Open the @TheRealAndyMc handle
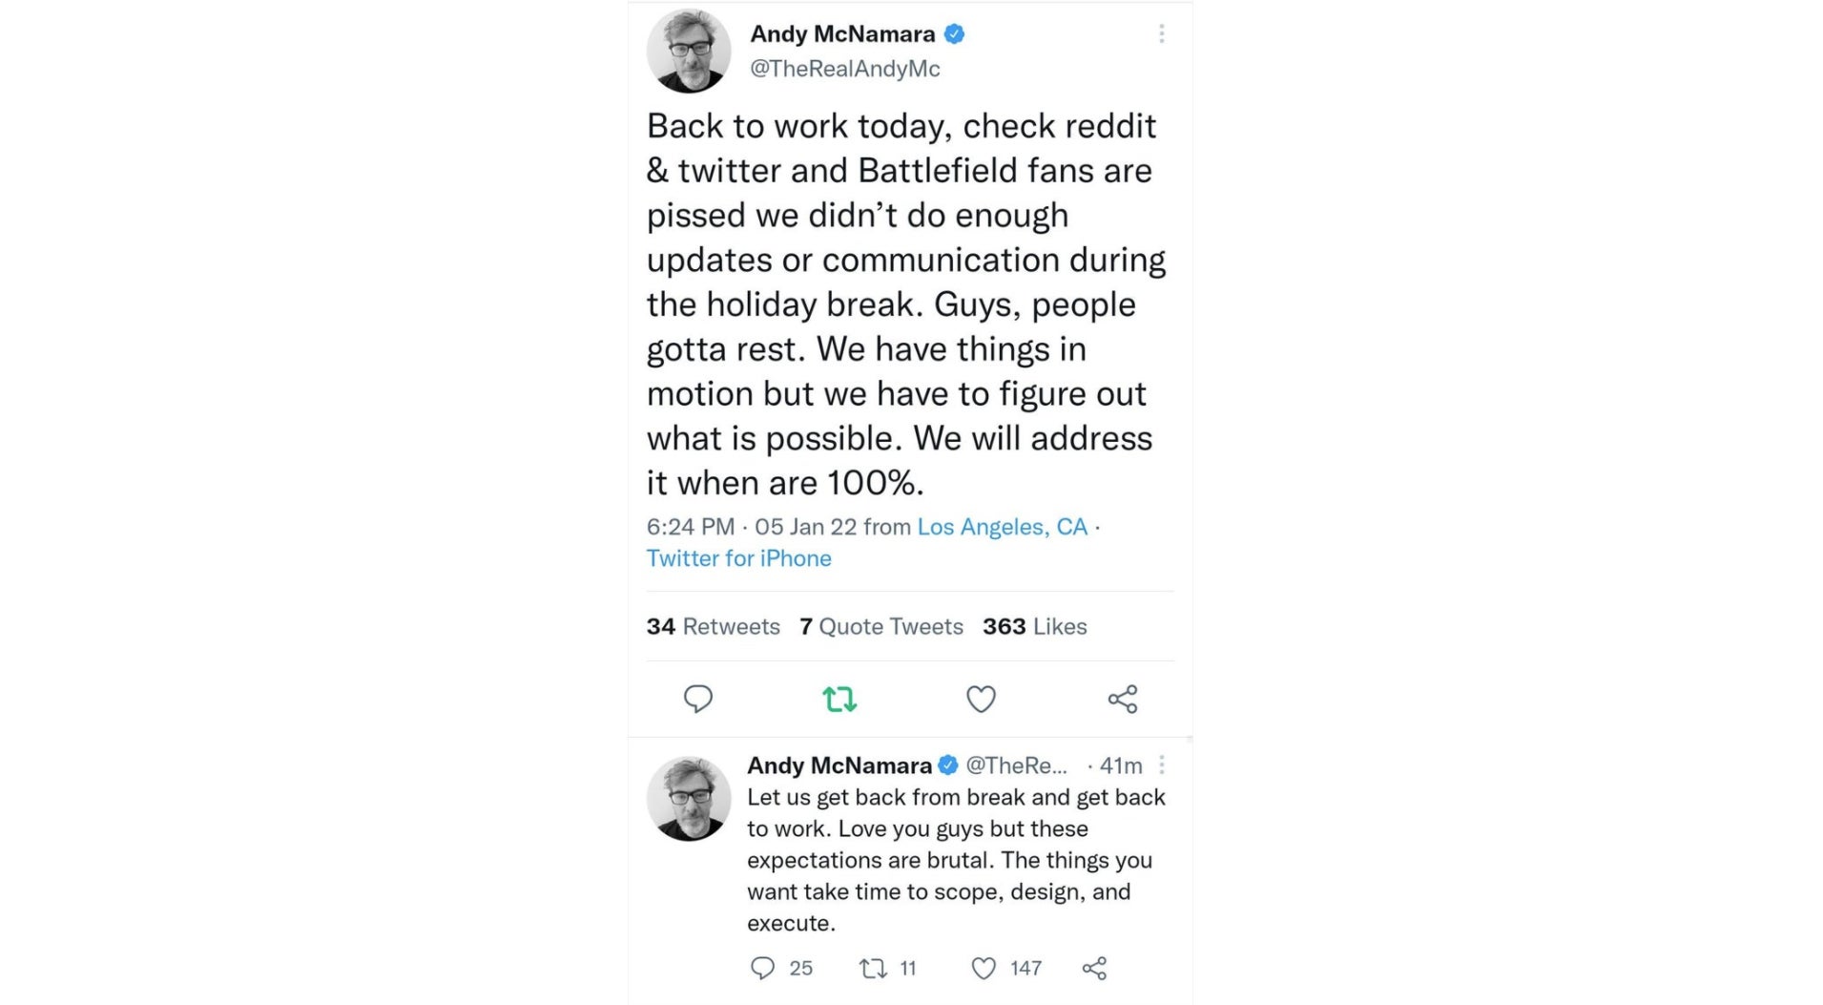1823x1005 pixels. [x=844, y=69]
